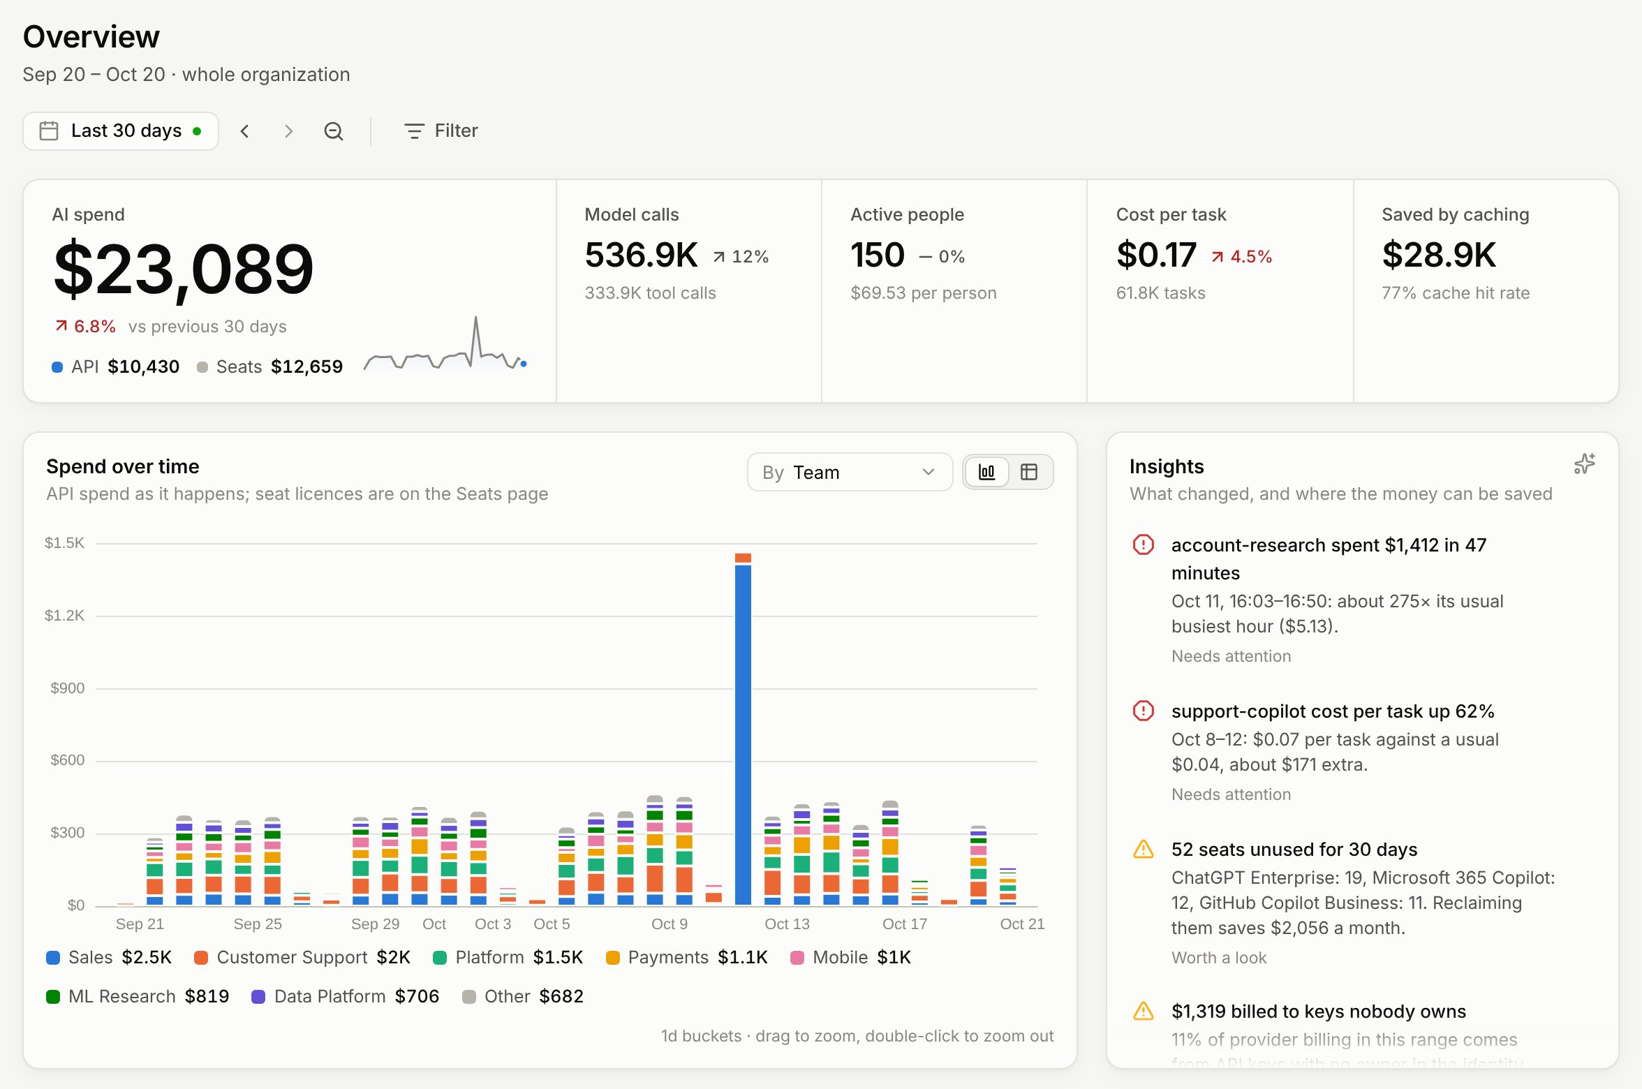The height and width of the screenshot is (1089, 1642).
Task: Open the account-research alert icon
Action: (1144, 545)
